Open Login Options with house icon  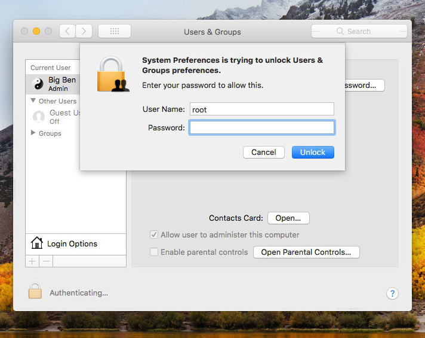(76, 243)
